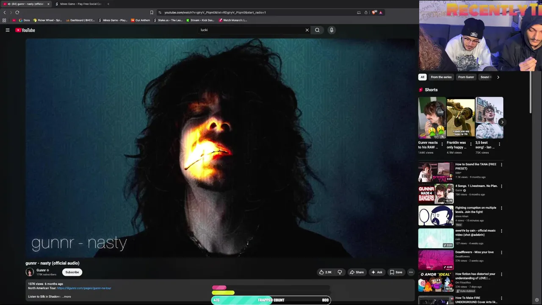Open Our Anthem bookmark
This screenshot has width=542, height=305.
click(x=140, y=20)
